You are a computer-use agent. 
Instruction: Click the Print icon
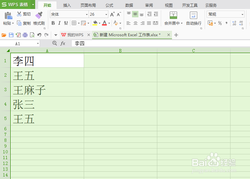coord(25,35)
